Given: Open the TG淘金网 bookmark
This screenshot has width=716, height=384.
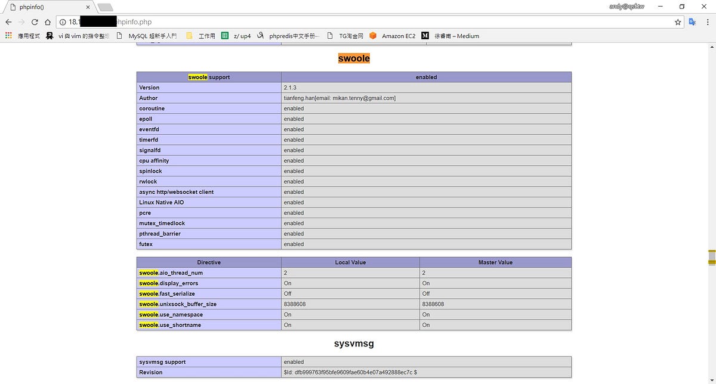Looking at the screenshot, I should tap(350, 36).
